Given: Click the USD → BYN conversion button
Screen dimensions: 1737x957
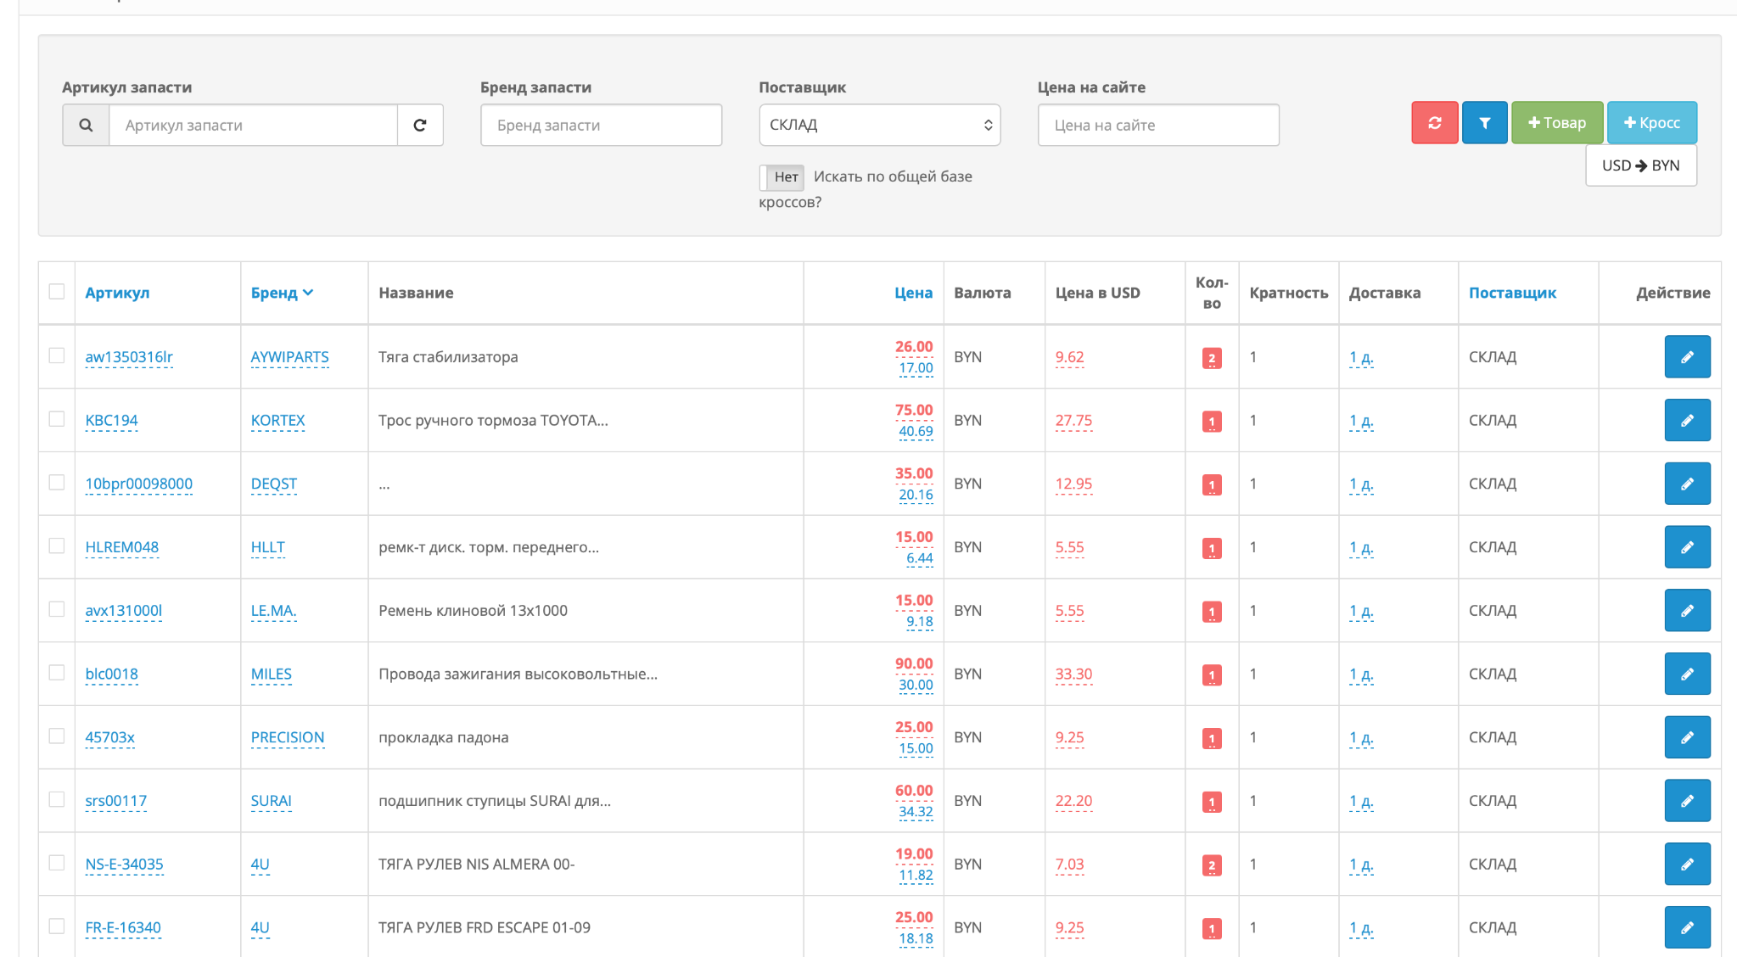Looking at the screenshot, I should click(x=1641, y=165).
